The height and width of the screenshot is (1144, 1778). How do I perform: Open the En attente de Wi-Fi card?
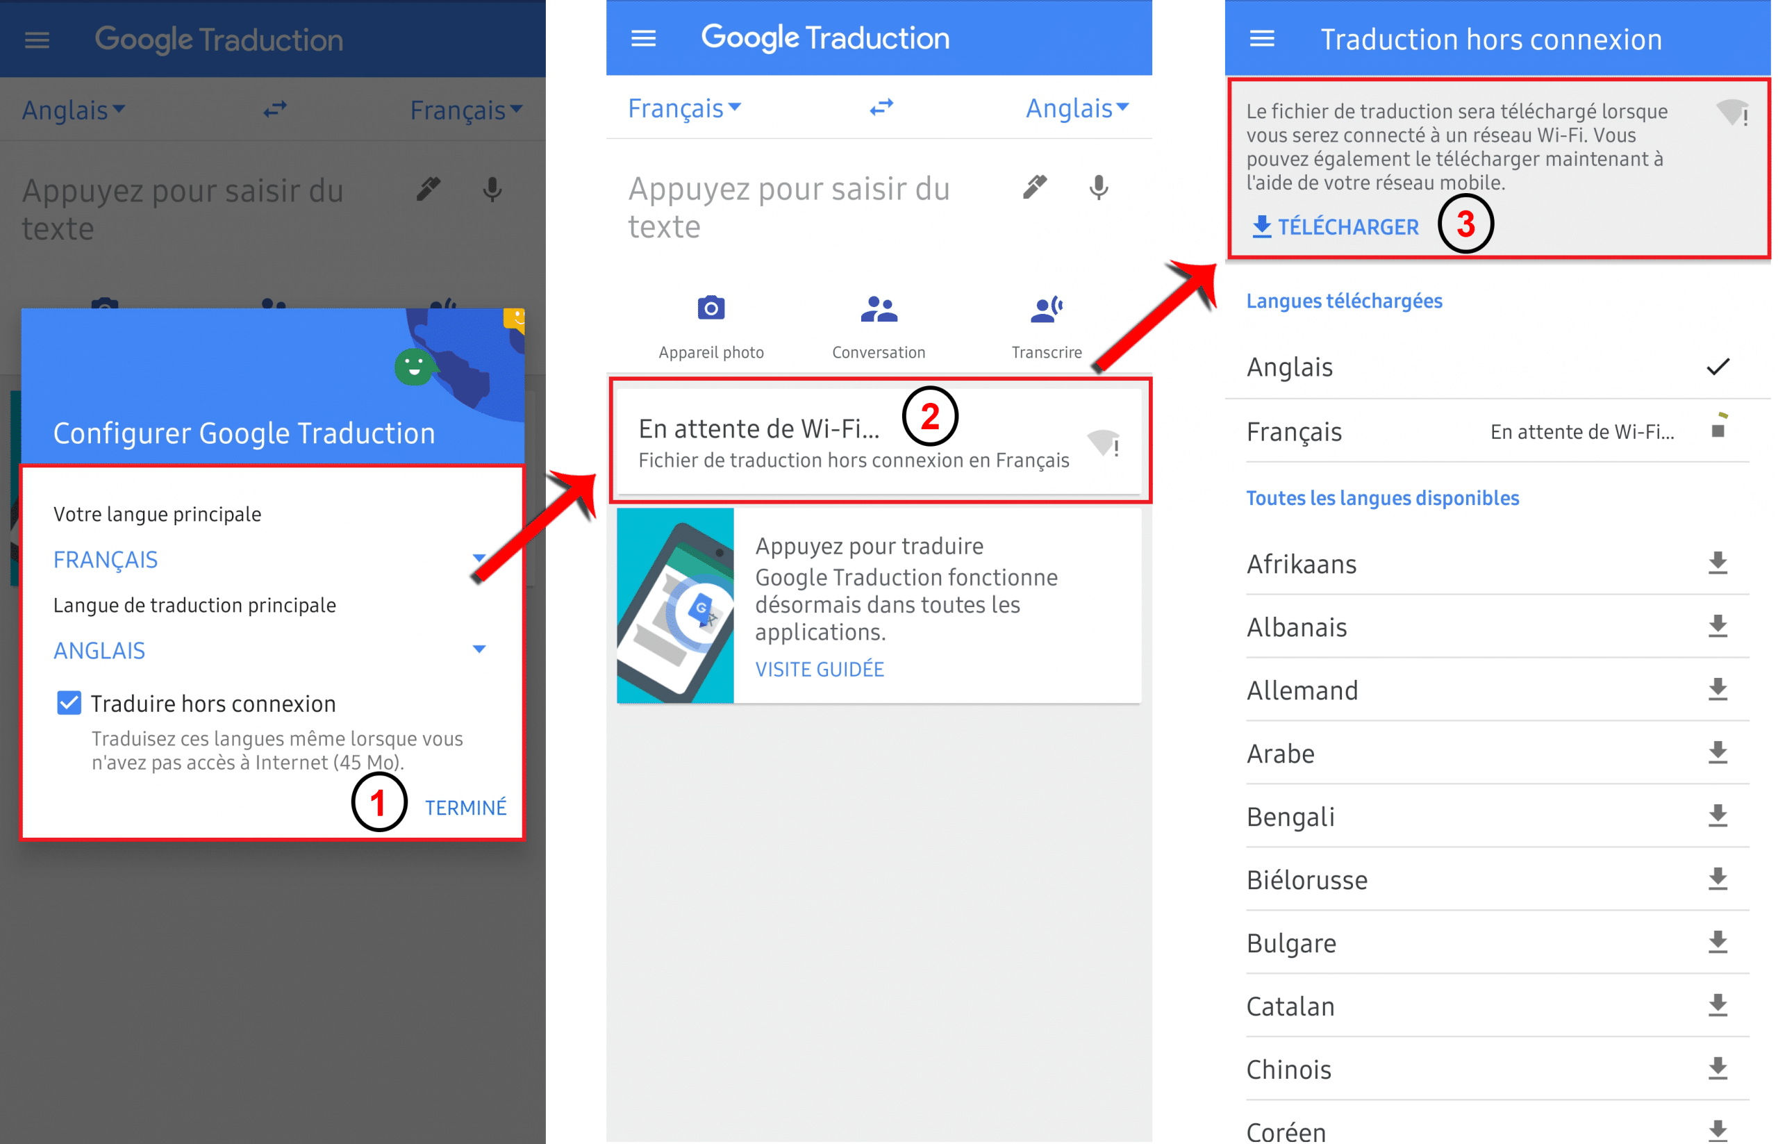(x=879, y=441)
